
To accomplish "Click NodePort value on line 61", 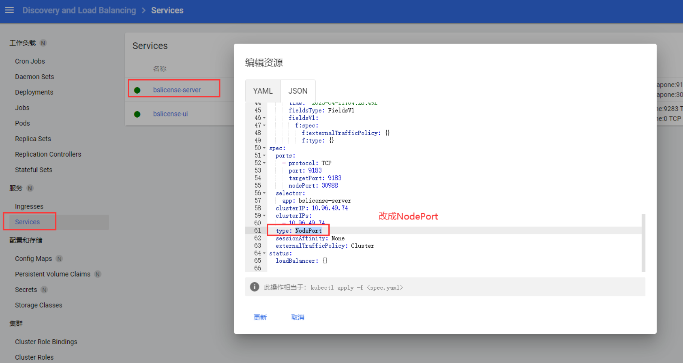I will [x=308, y=231].
